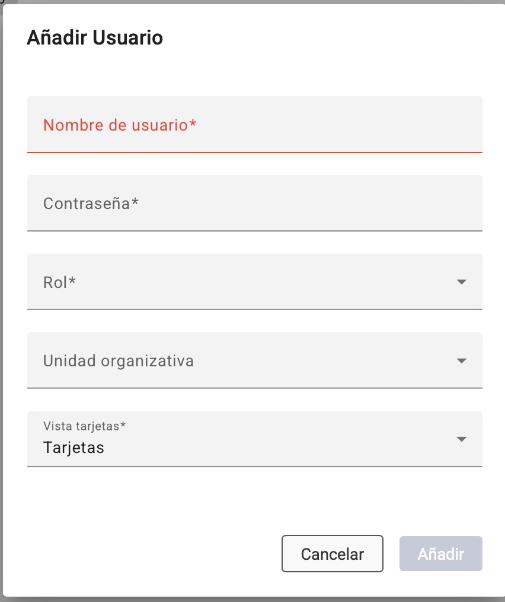This screenshot has height=602, width=505.
Task: Focus the Contraseña password field
Action: click(255, 204)
